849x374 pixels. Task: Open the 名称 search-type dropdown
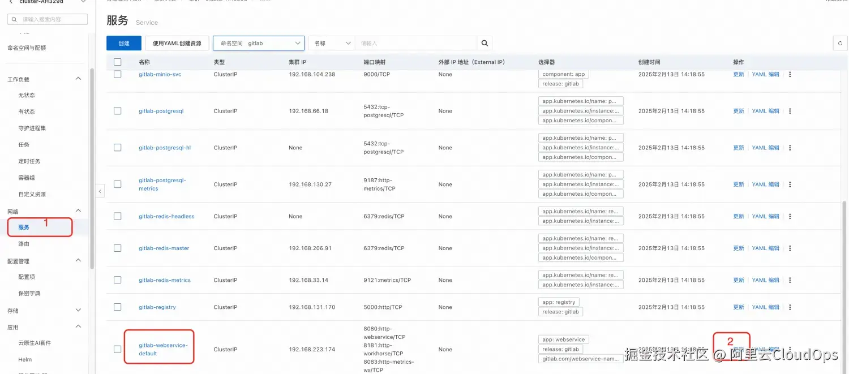(332, 43)
